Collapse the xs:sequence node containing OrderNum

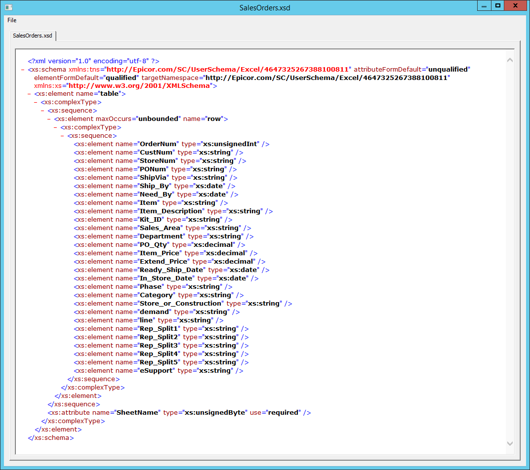[x=63, y=136]
